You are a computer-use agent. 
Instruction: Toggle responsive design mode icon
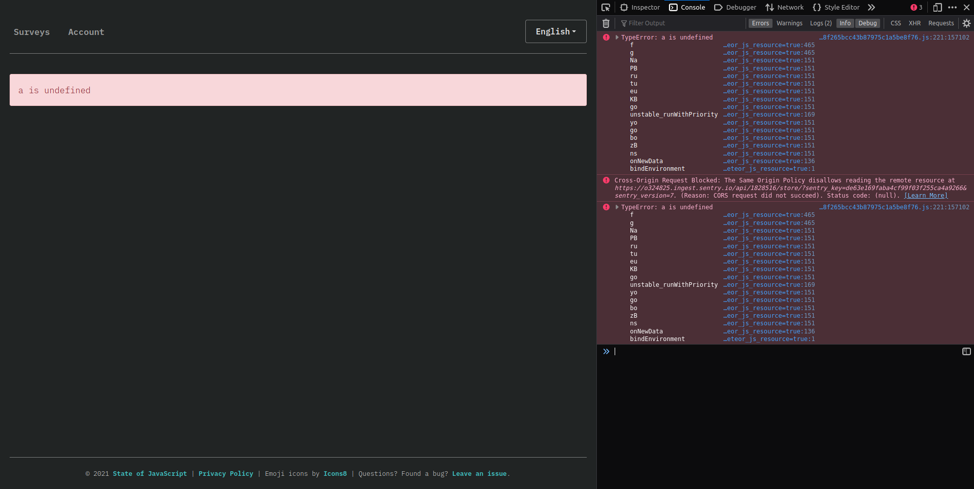click(937, 8)
